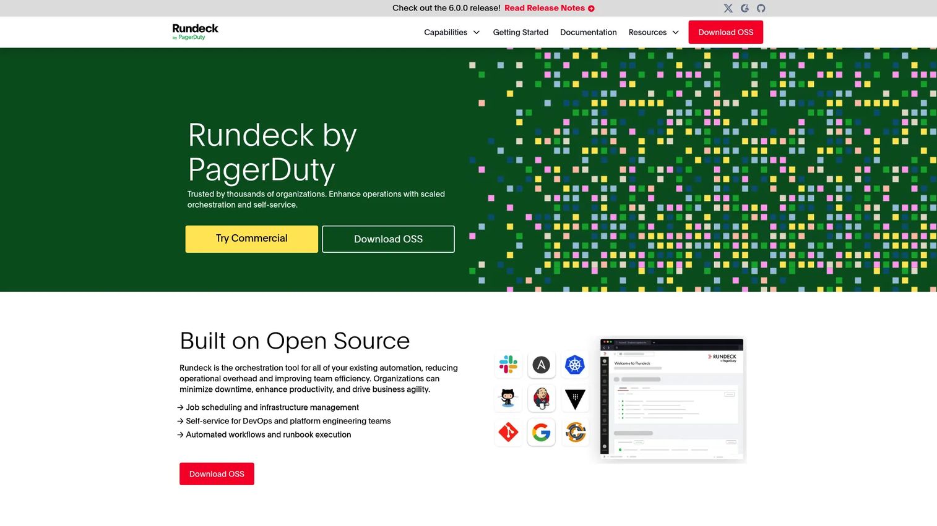Click the outlined Download OSS hero button

388,239
